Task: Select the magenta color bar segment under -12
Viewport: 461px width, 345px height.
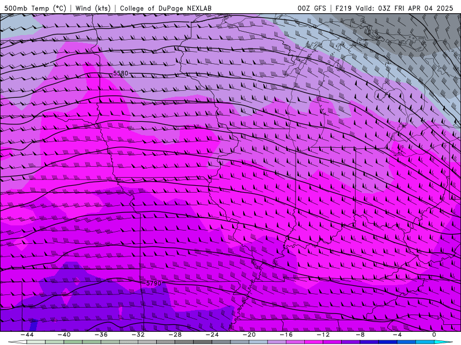Action: pyautogui.click(x=332, y=342)
